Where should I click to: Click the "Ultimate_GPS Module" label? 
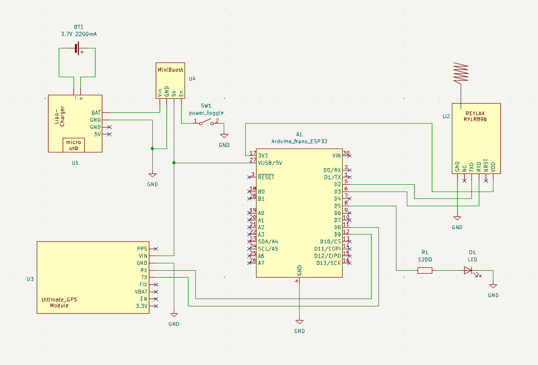point(59,302)
